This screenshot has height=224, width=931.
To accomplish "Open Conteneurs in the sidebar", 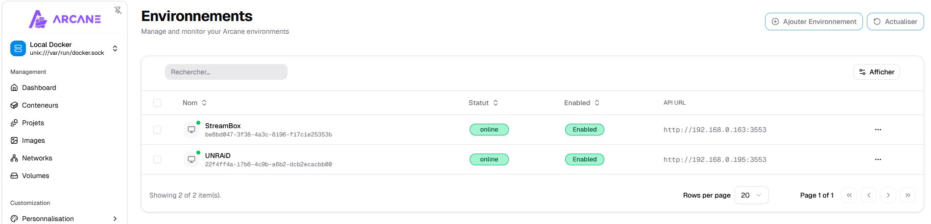I will (40, 105).
